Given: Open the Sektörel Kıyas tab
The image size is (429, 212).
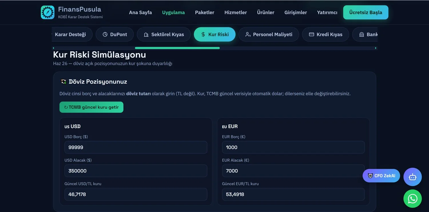Looking at the screenshot, I should 164,34.
